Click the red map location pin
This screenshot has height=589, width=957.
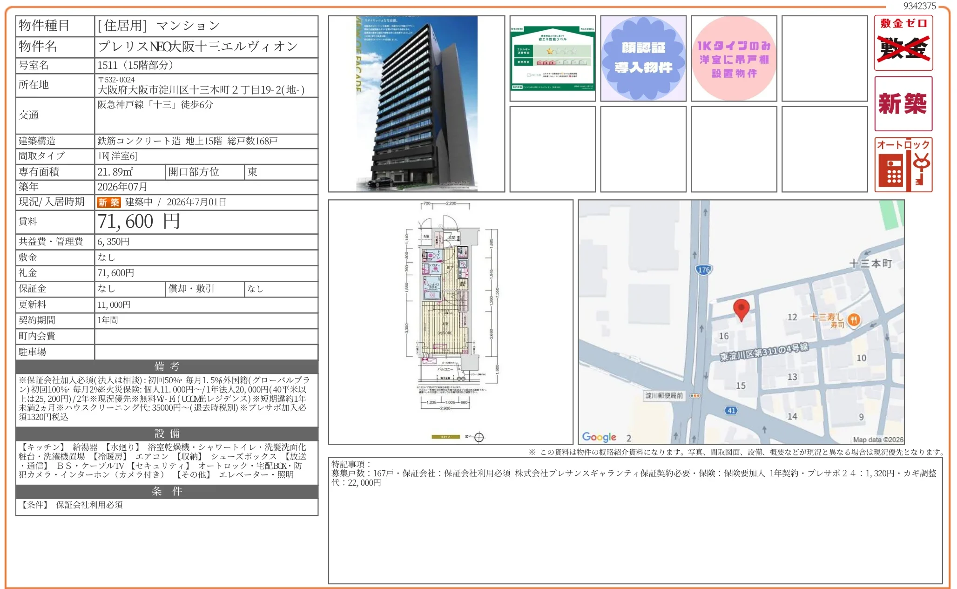point(741,309)
